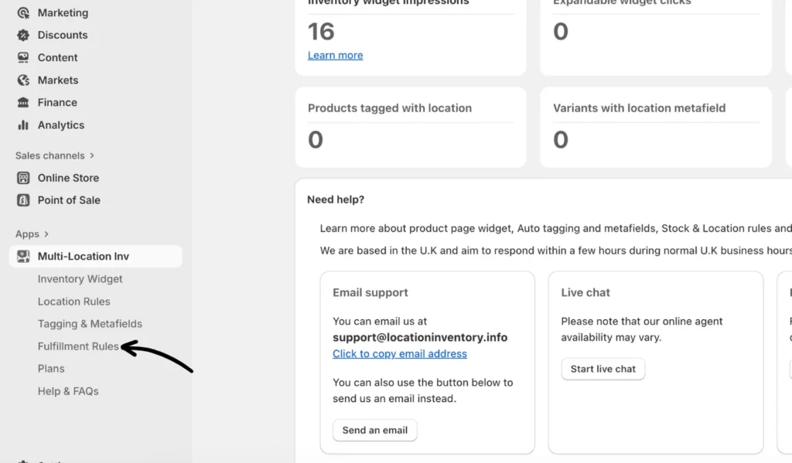Expand the Sales channels chevron

[x=92, y=155]
